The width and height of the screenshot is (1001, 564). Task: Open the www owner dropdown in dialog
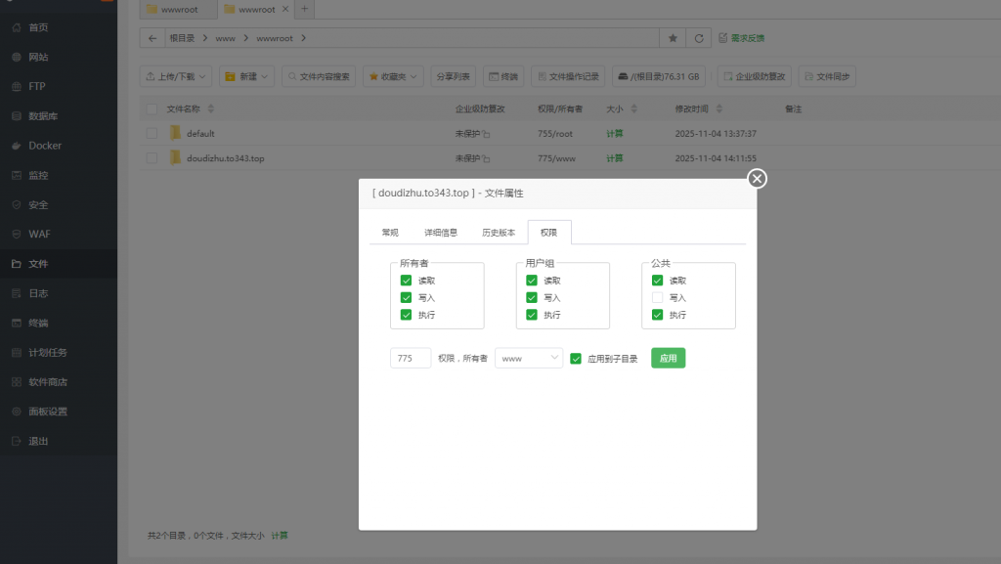528,357
